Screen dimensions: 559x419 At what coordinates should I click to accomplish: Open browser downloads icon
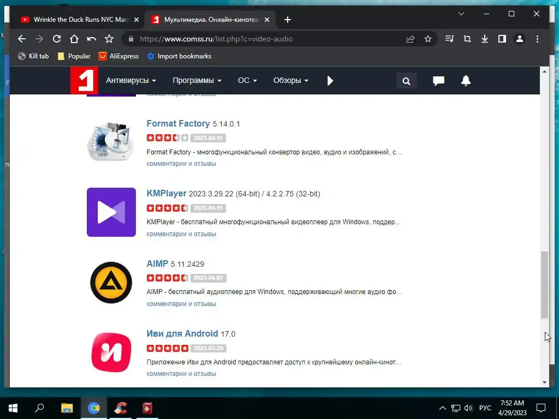pos(485,39)
